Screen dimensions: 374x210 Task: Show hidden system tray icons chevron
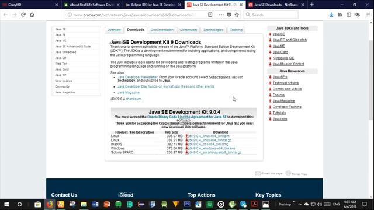tap(300, 204)
